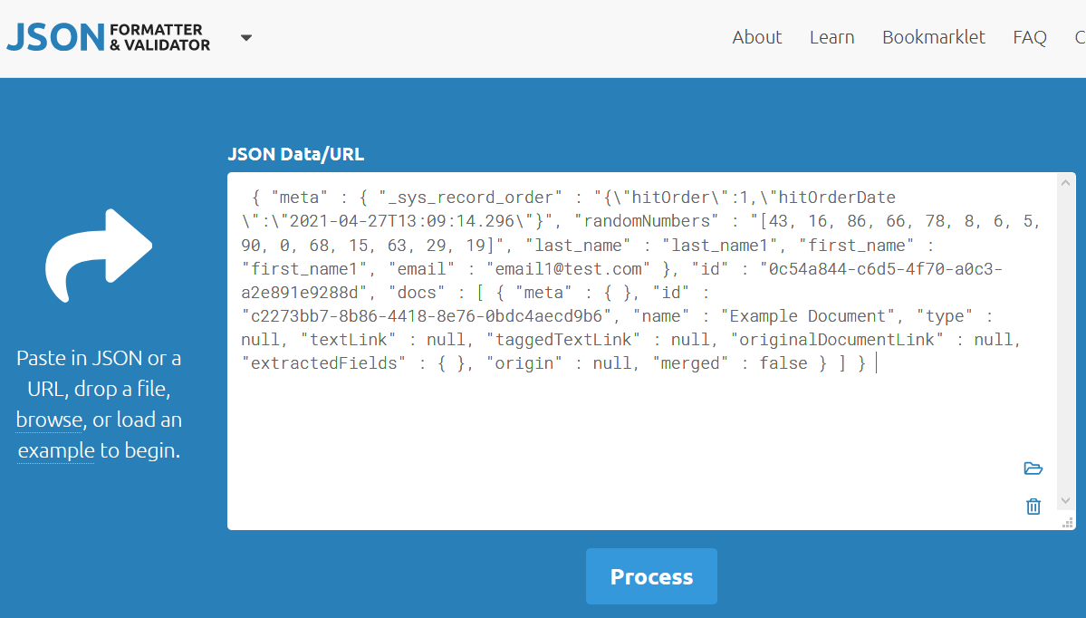This screenshot has width=1086, height=618.
Task: Click the textarea scroll-up arrow
Action: point(1065,183)
